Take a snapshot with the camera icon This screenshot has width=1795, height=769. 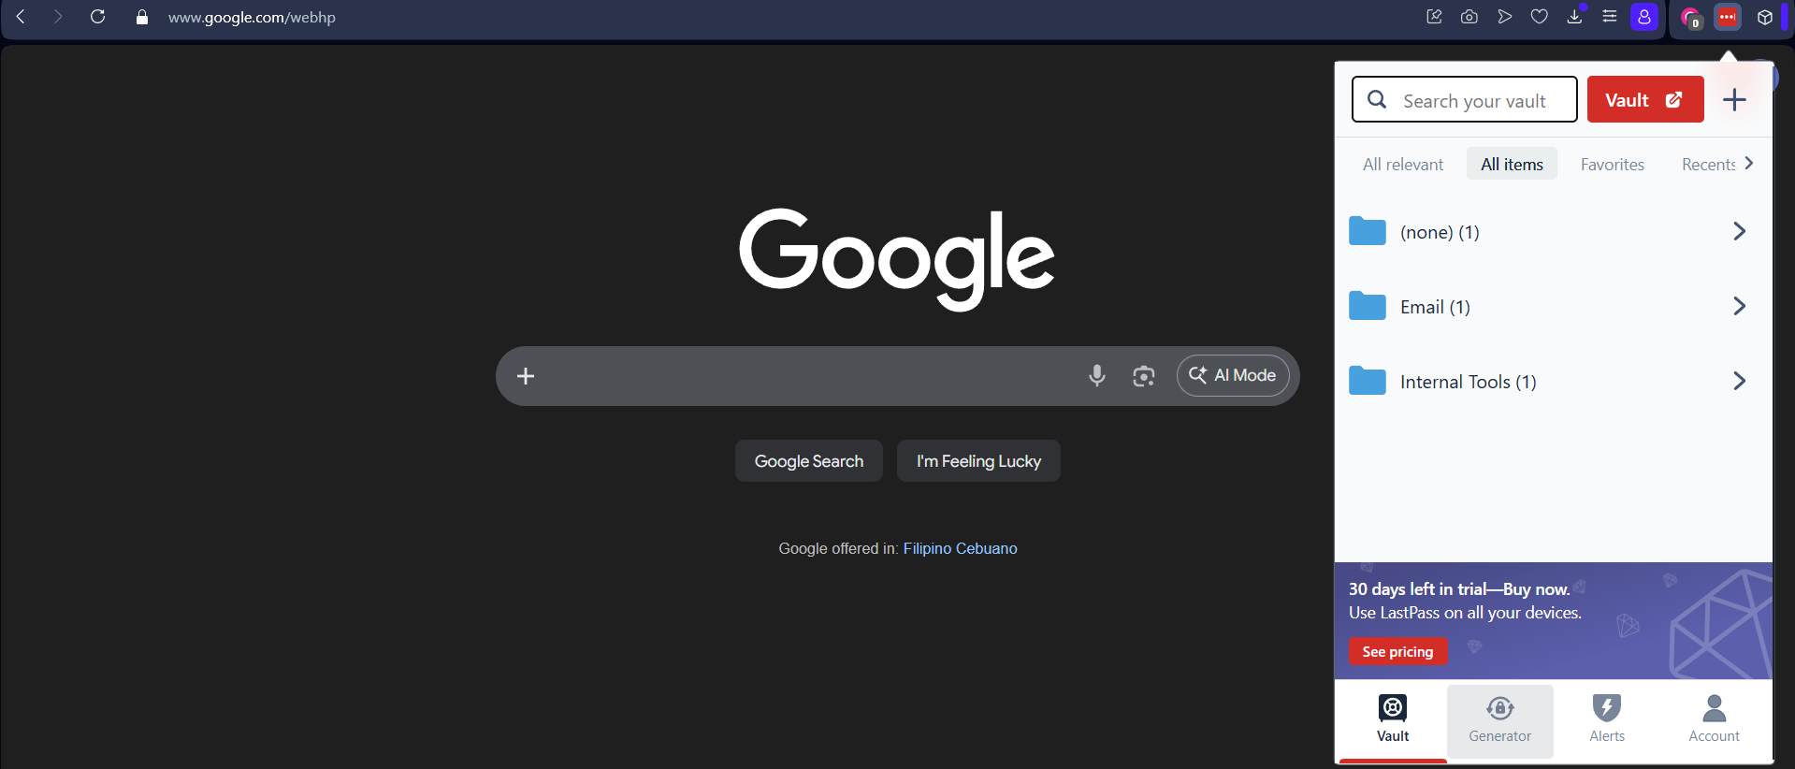tap(1469, 17)
